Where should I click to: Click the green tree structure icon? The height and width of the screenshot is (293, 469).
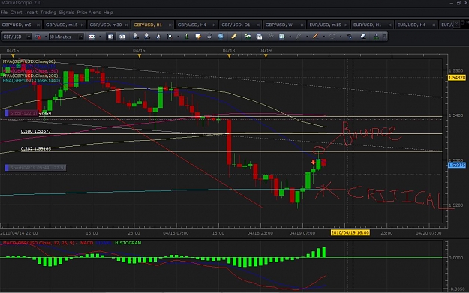click(x=376, y=37)
